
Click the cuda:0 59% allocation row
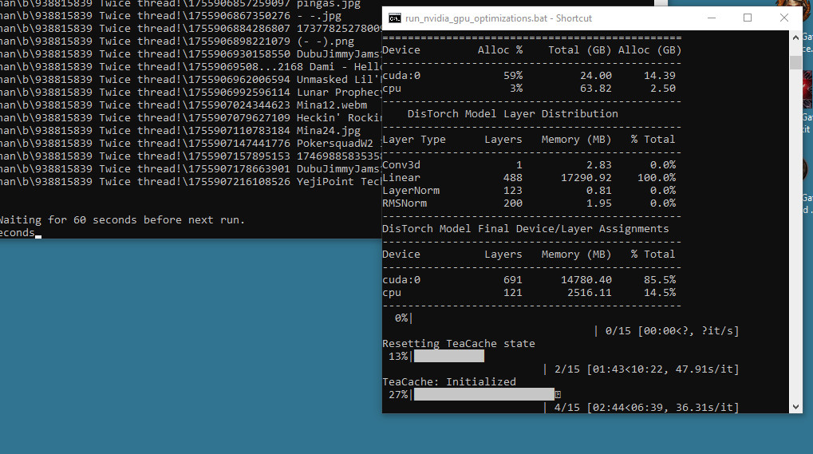click(x=529, y=76)
